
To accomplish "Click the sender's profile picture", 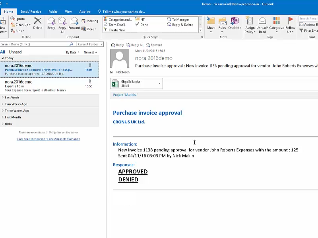I will pyautogui.click(x=120, y=58).
